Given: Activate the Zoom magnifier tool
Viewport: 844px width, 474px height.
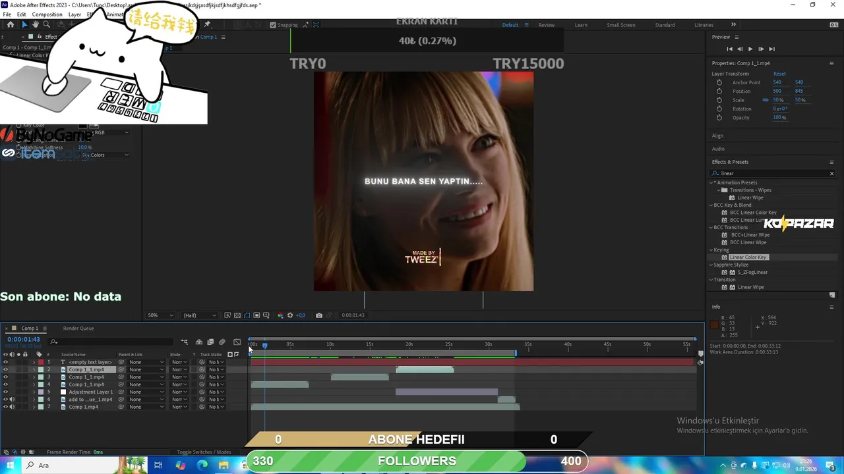Looking at the screenshot, I should point(46,24).
